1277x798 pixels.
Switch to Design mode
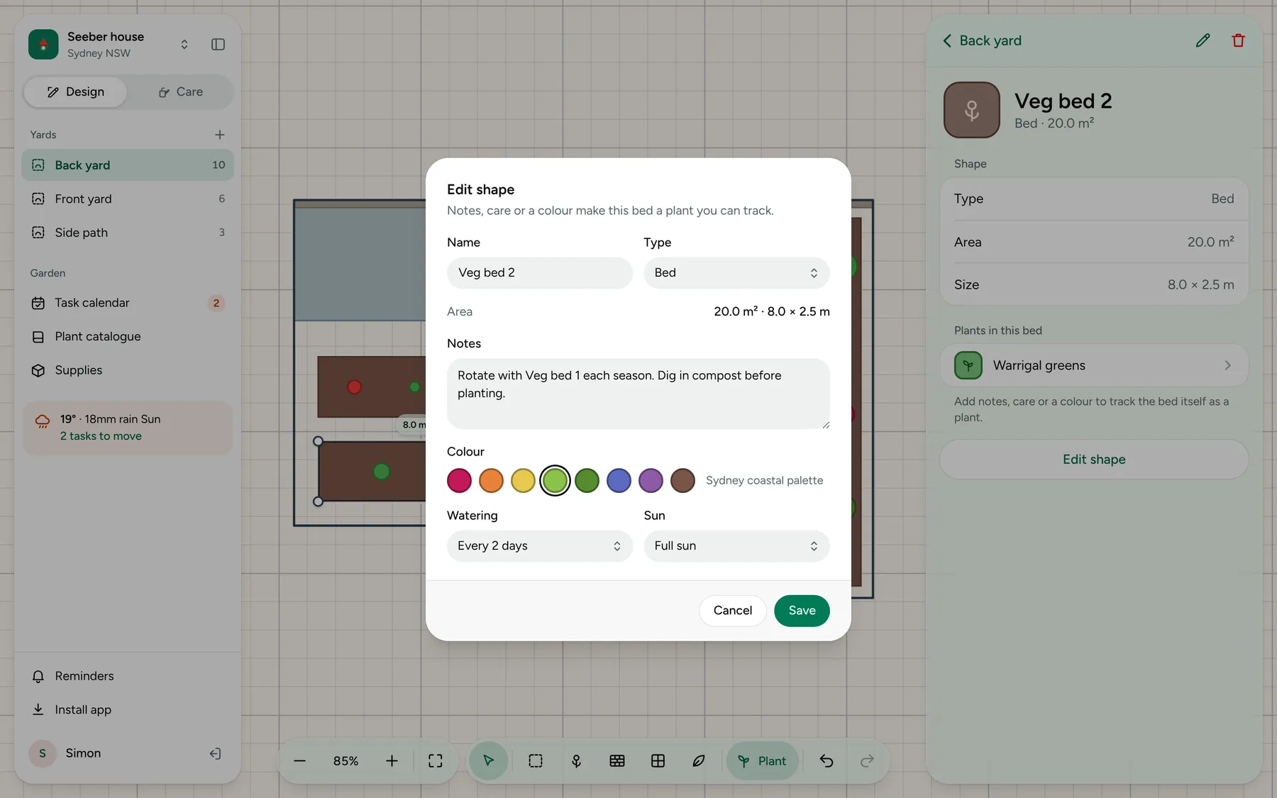click(75, 92)
